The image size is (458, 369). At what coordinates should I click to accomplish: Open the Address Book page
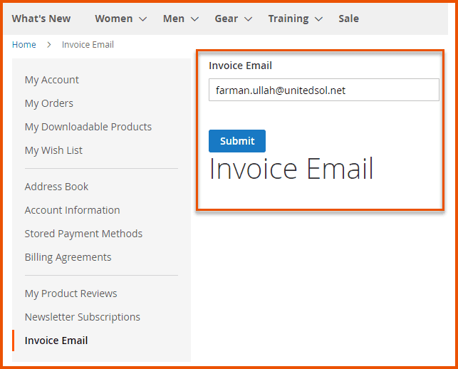click(57, 187)
